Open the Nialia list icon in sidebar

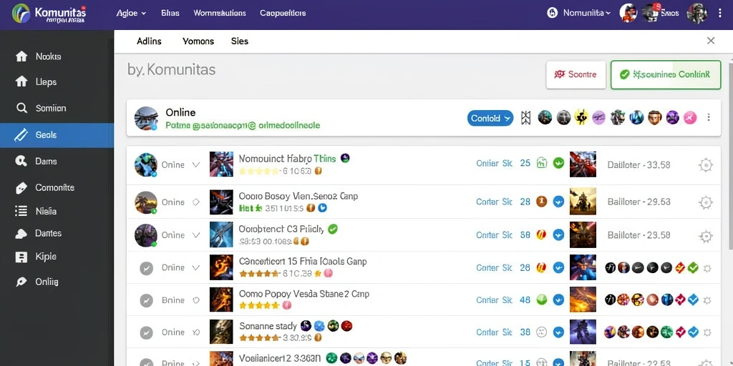21,211
